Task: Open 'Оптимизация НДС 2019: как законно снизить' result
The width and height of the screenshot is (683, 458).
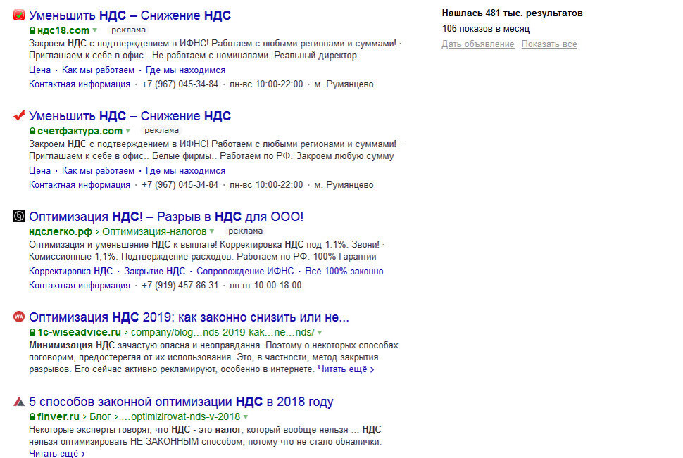Action: coord(189,317)
